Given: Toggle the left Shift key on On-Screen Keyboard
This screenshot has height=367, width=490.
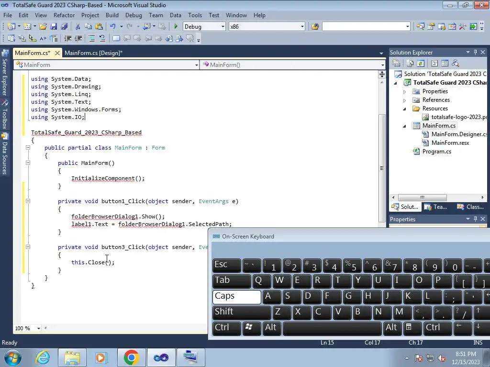Looking at the screenshot, I should 242,312.
